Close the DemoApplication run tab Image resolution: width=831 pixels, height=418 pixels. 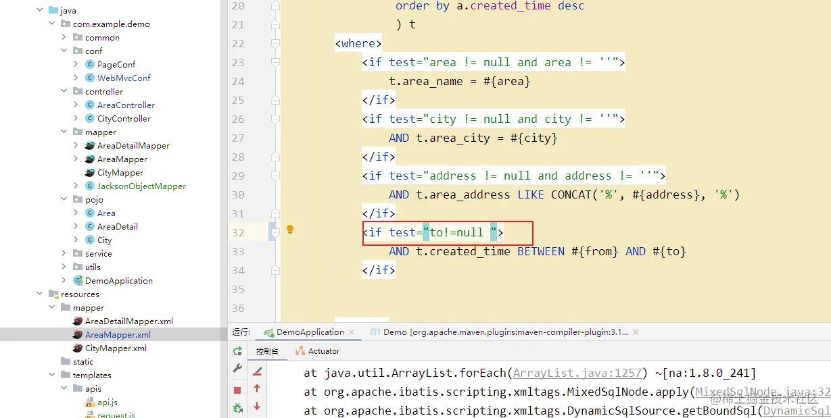pyautogui.click(x=352, y=332)
